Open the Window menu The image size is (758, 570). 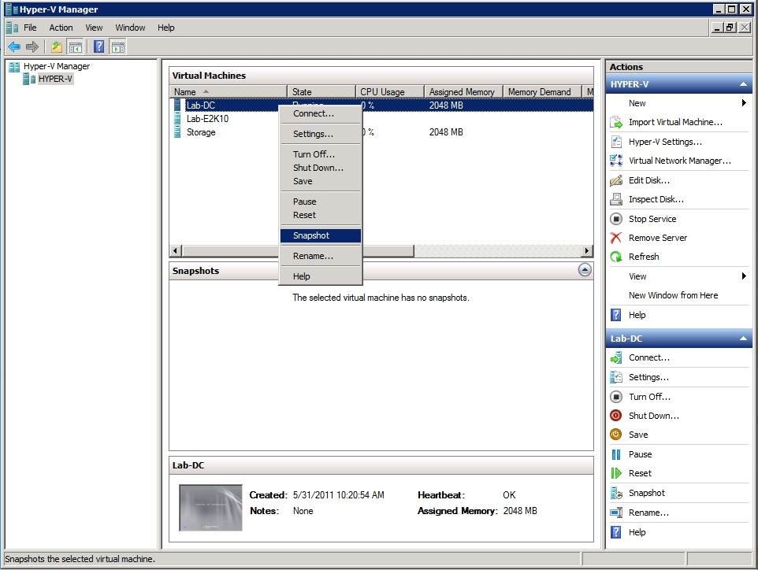[x=130, y=28]
